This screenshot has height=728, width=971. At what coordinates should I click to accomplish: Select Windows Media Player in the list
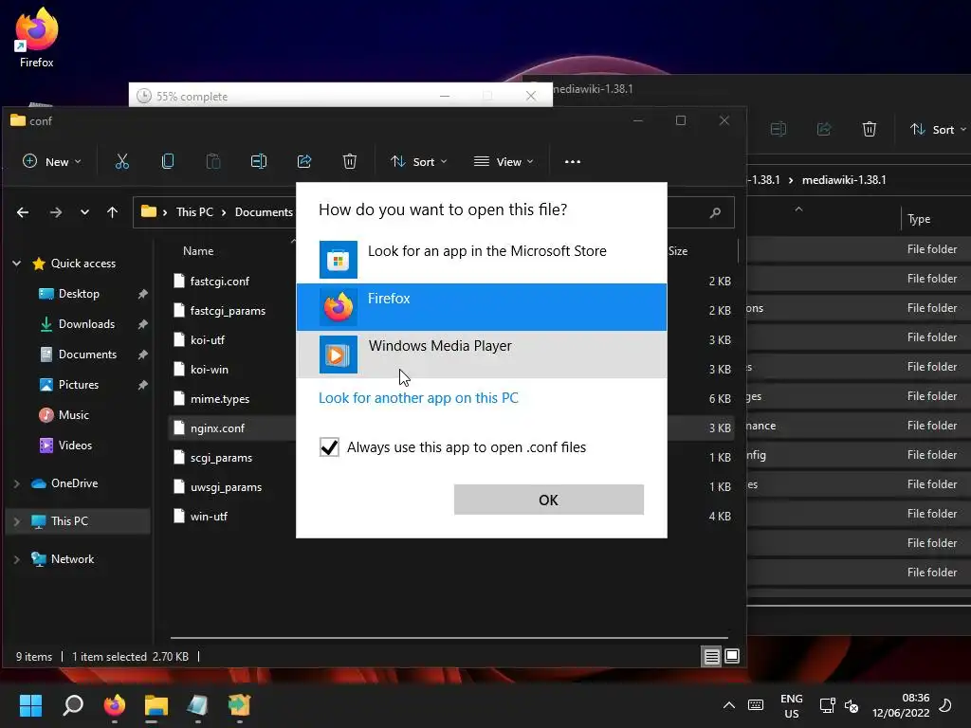(x=482, y=355)
